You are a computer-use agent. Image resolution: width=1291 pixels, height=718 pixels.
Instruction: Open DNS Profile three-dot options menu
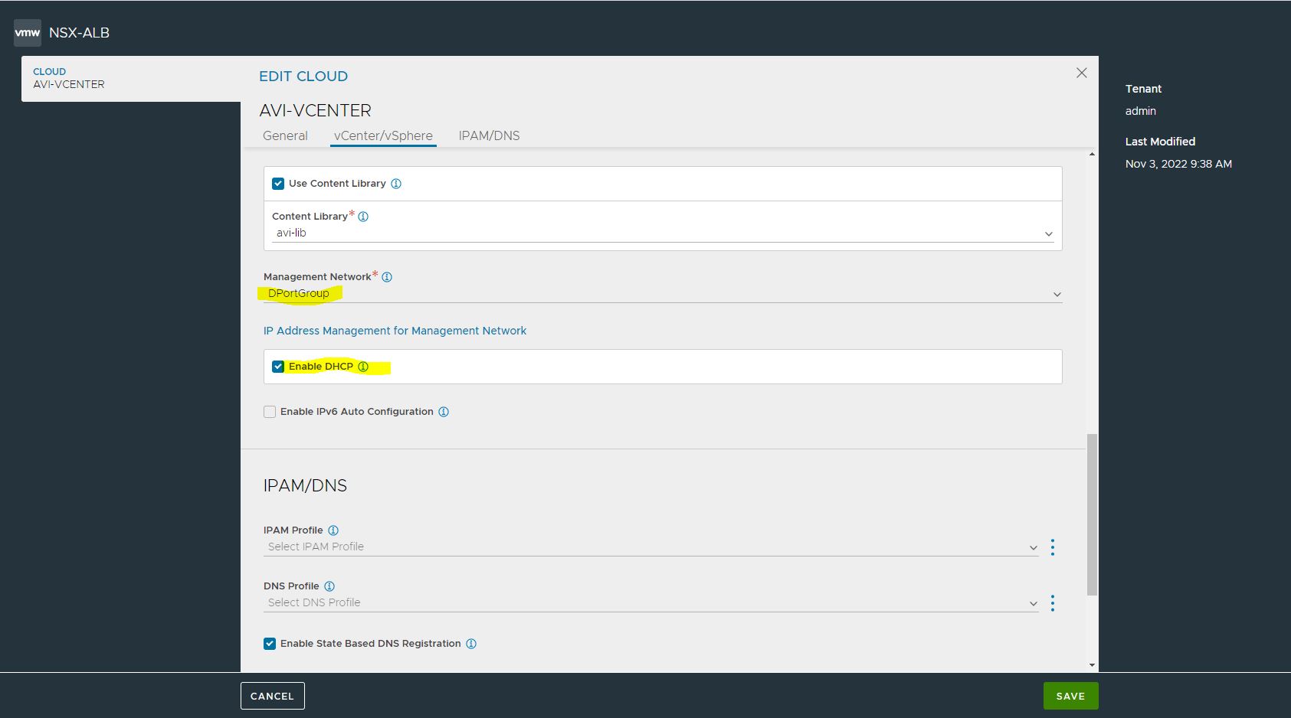(x=1053, y=603)
